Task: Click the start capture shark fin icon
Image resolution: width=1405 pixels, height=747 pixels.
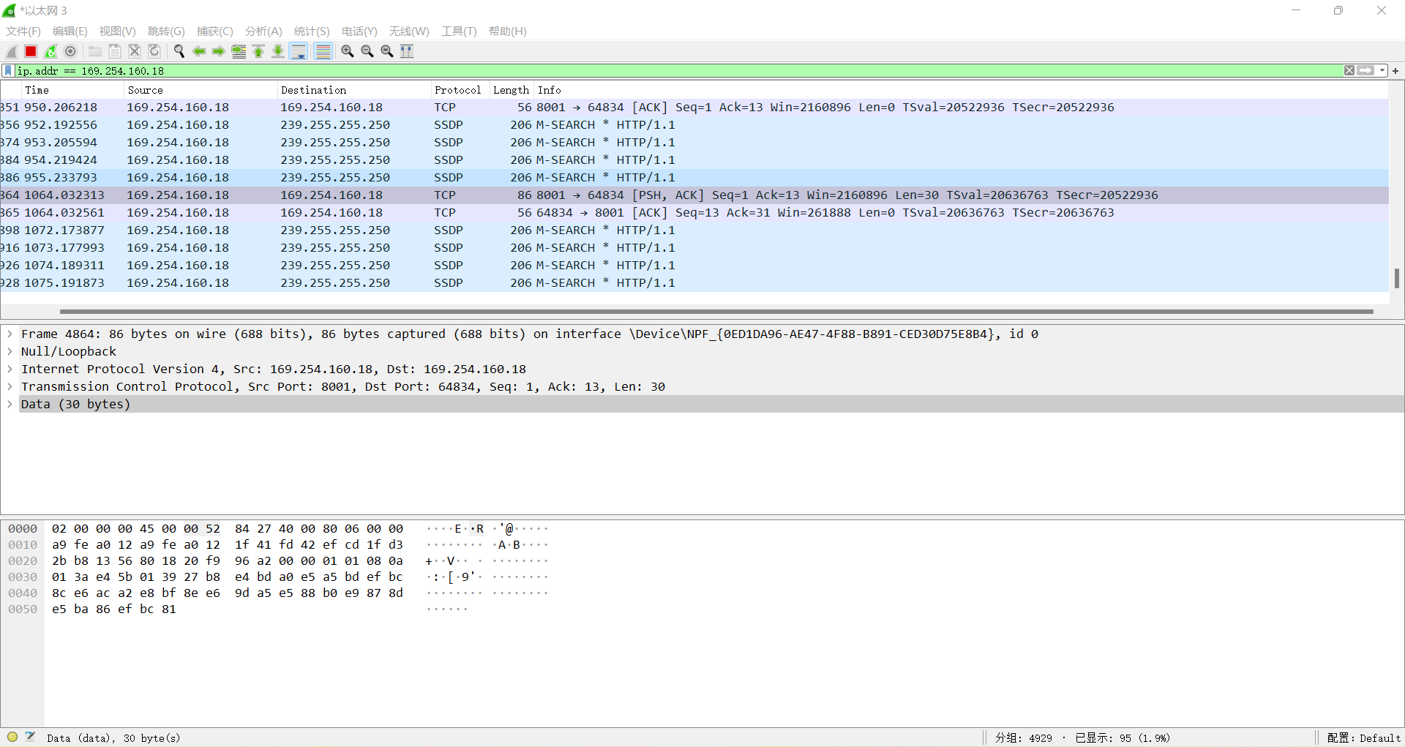Action: pos(12,51)
